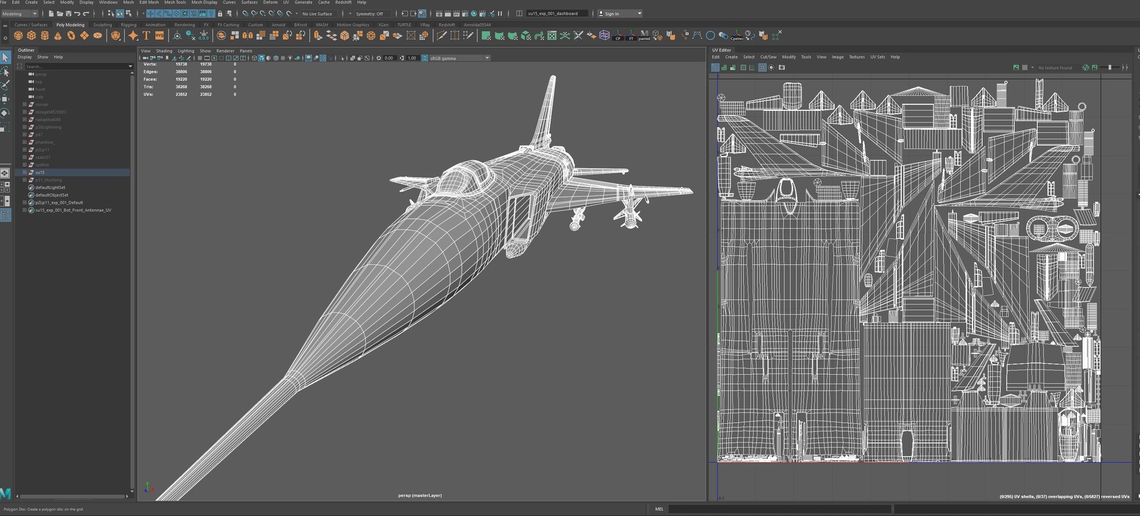The height and width of the screenshot is (516, 1140).
Task: Click the shelf icon labeled CP
Action: click(617, 36)
